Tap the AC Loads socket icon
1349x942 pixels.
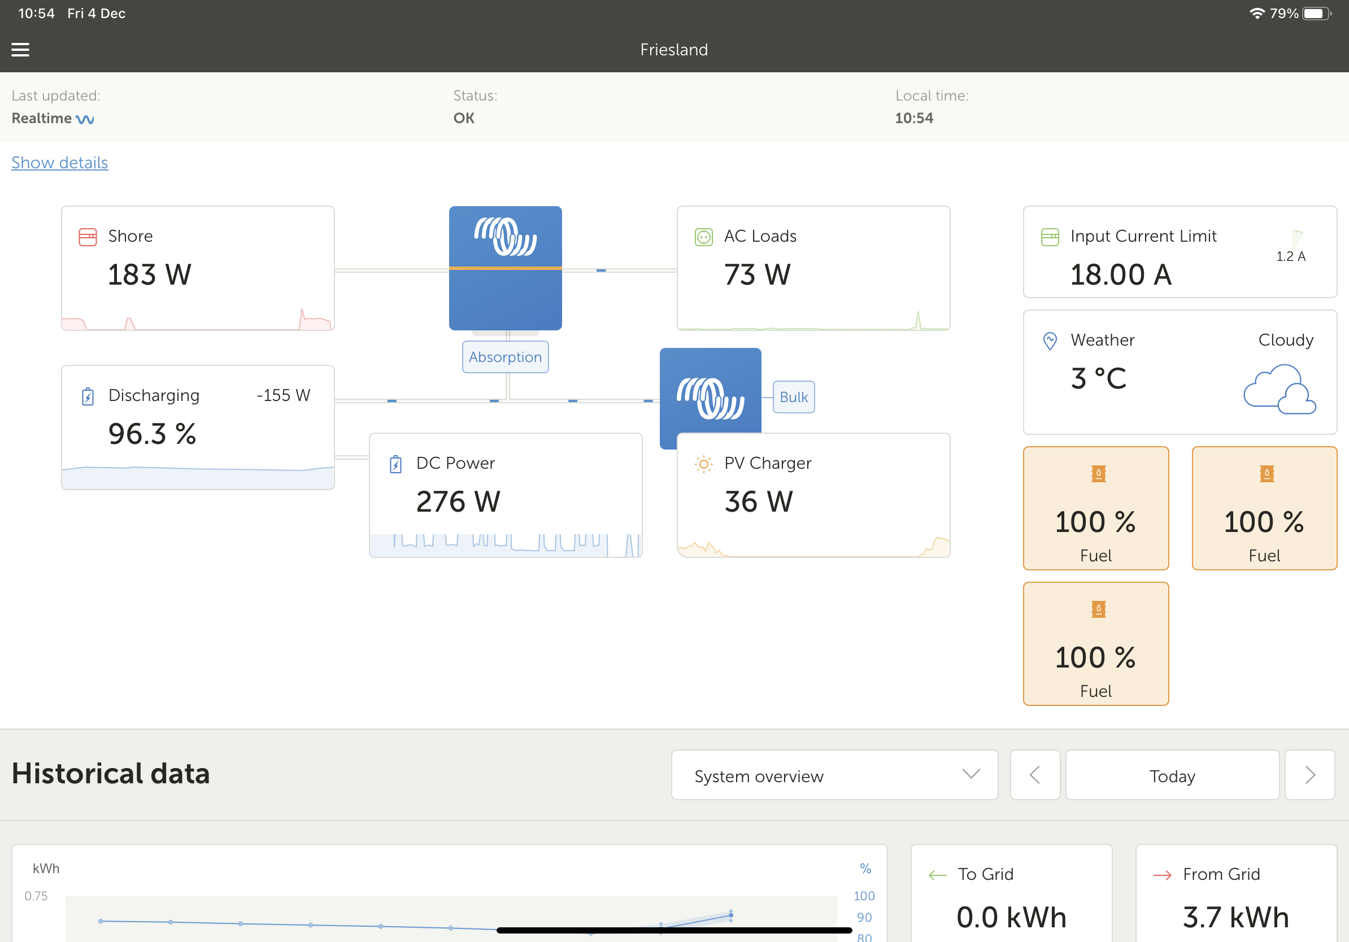pyautogui.click(x=703, y=237)
